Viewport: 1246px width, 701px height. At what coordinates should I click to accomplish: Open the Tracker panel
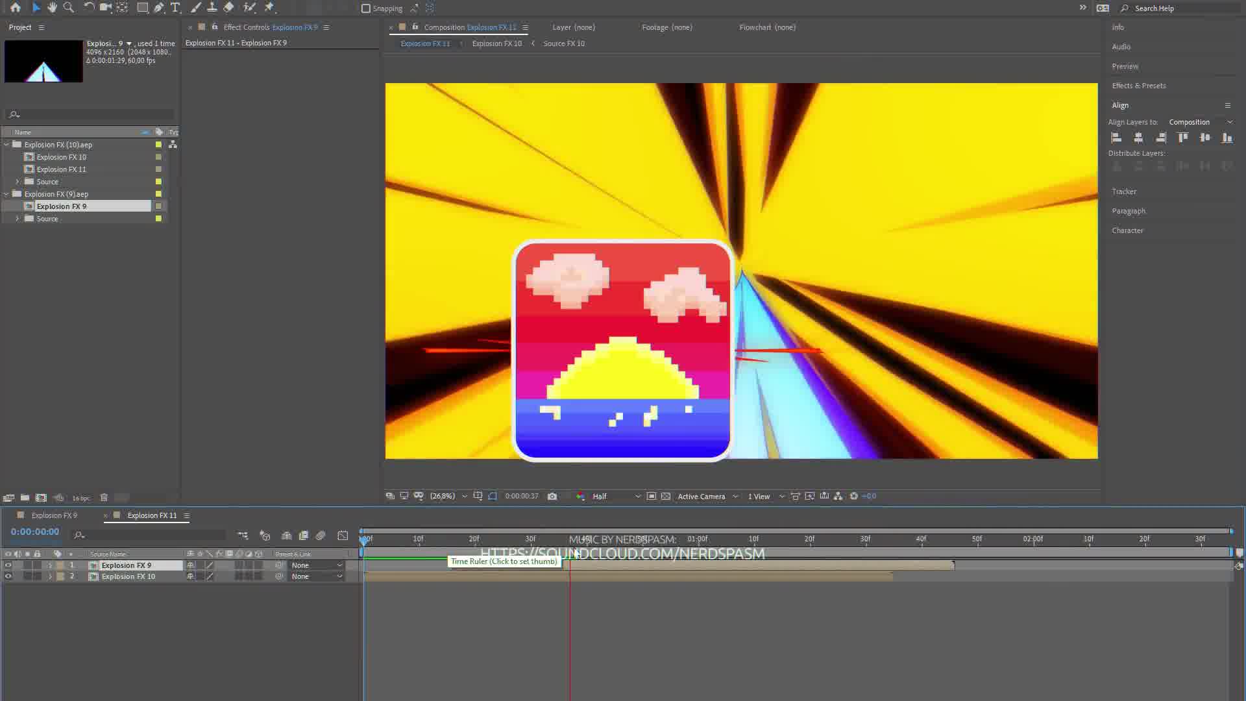pos(1124,191)
